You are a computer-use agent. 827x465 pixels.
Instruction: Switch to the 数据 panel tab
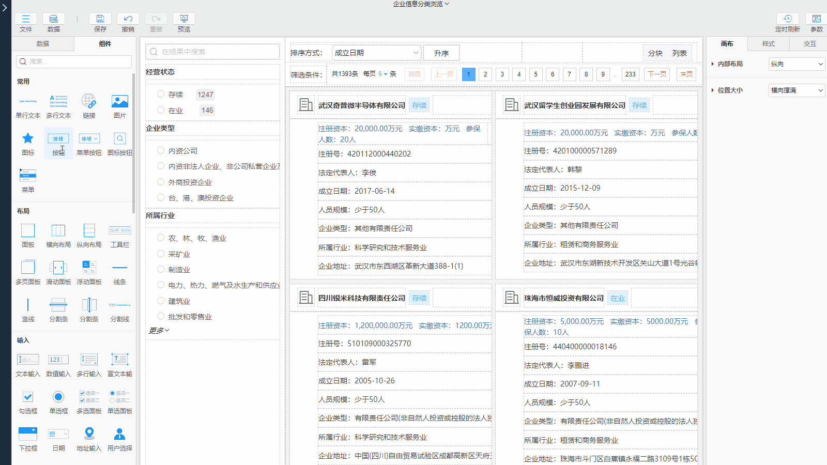[43, 44]
